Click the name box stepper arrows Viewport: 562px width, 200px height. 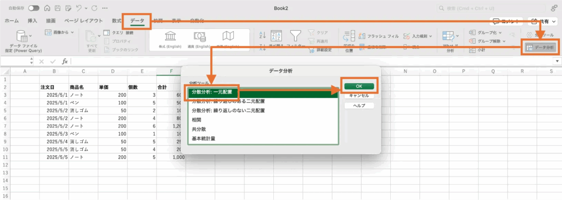(x=31, y=61)
